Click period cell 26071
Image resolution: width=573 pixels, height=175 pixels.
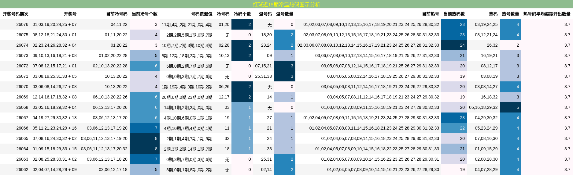[x=22, y=76]
